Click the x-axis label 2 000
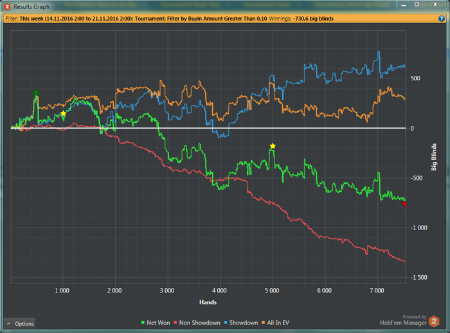 tap(114, 291)
